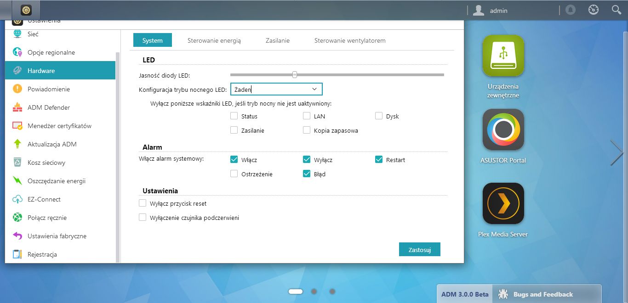Viewport: 628px width, 303px height.
Task: Open Bugs and Feedback link
Action: pyautogui.click(x=543, y=294)
